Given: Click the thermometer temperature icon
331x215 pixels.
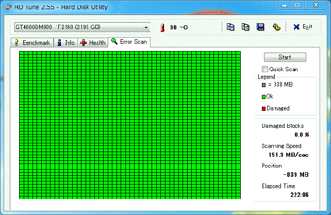Looking at the screenshot, I should click(162, 28).
